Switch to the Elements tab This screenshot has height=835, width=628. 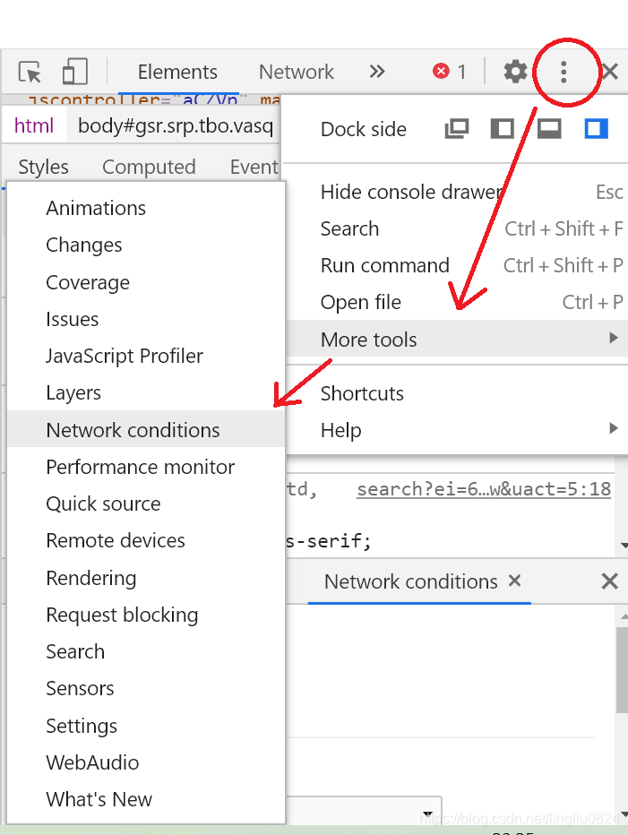(178, 72)
